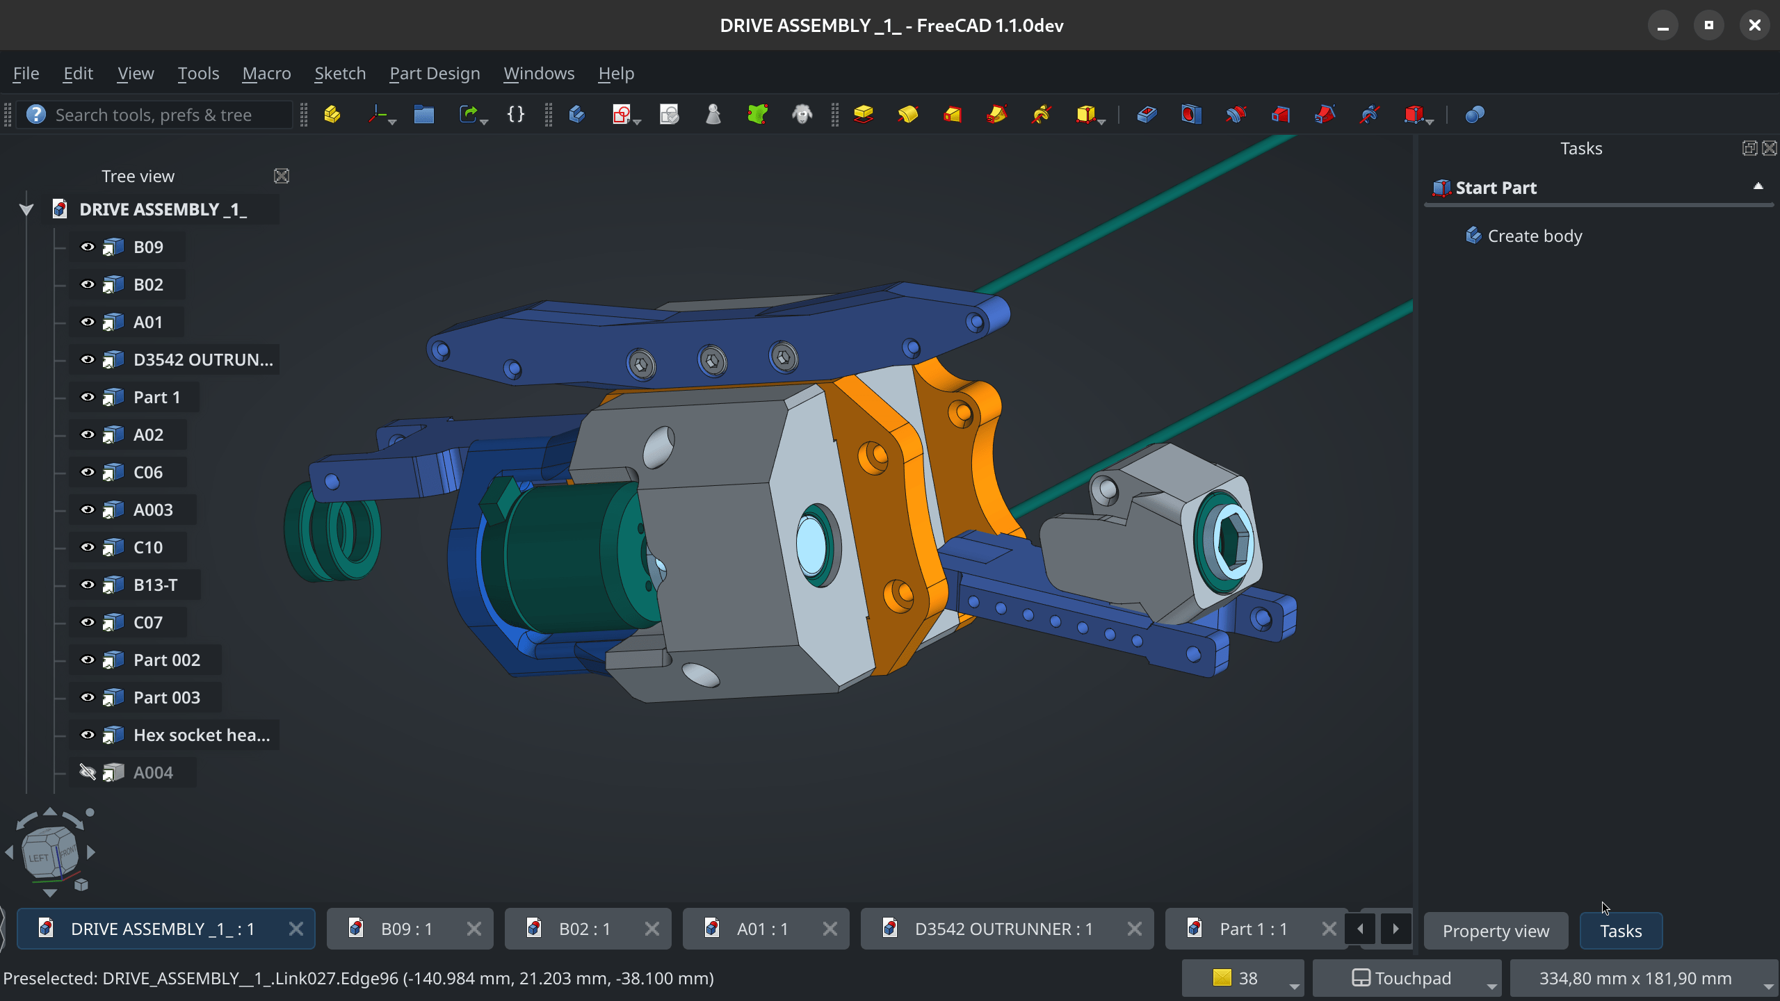Switch to the Property view panel
This screenshot has height=1001, width=1780.
tap(1495, 931)
